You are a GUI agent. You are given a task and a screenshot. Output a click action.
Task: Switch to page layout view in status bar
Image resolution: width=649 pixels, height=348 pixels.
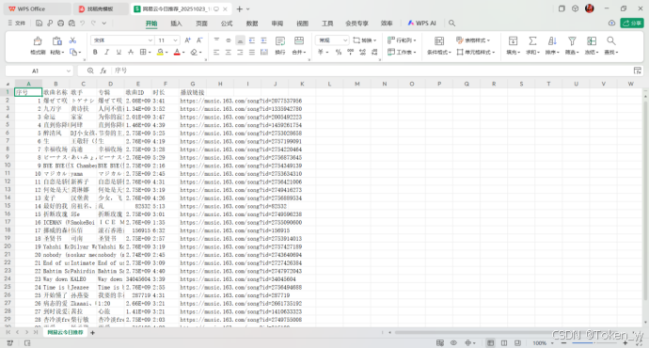(504, 342)
